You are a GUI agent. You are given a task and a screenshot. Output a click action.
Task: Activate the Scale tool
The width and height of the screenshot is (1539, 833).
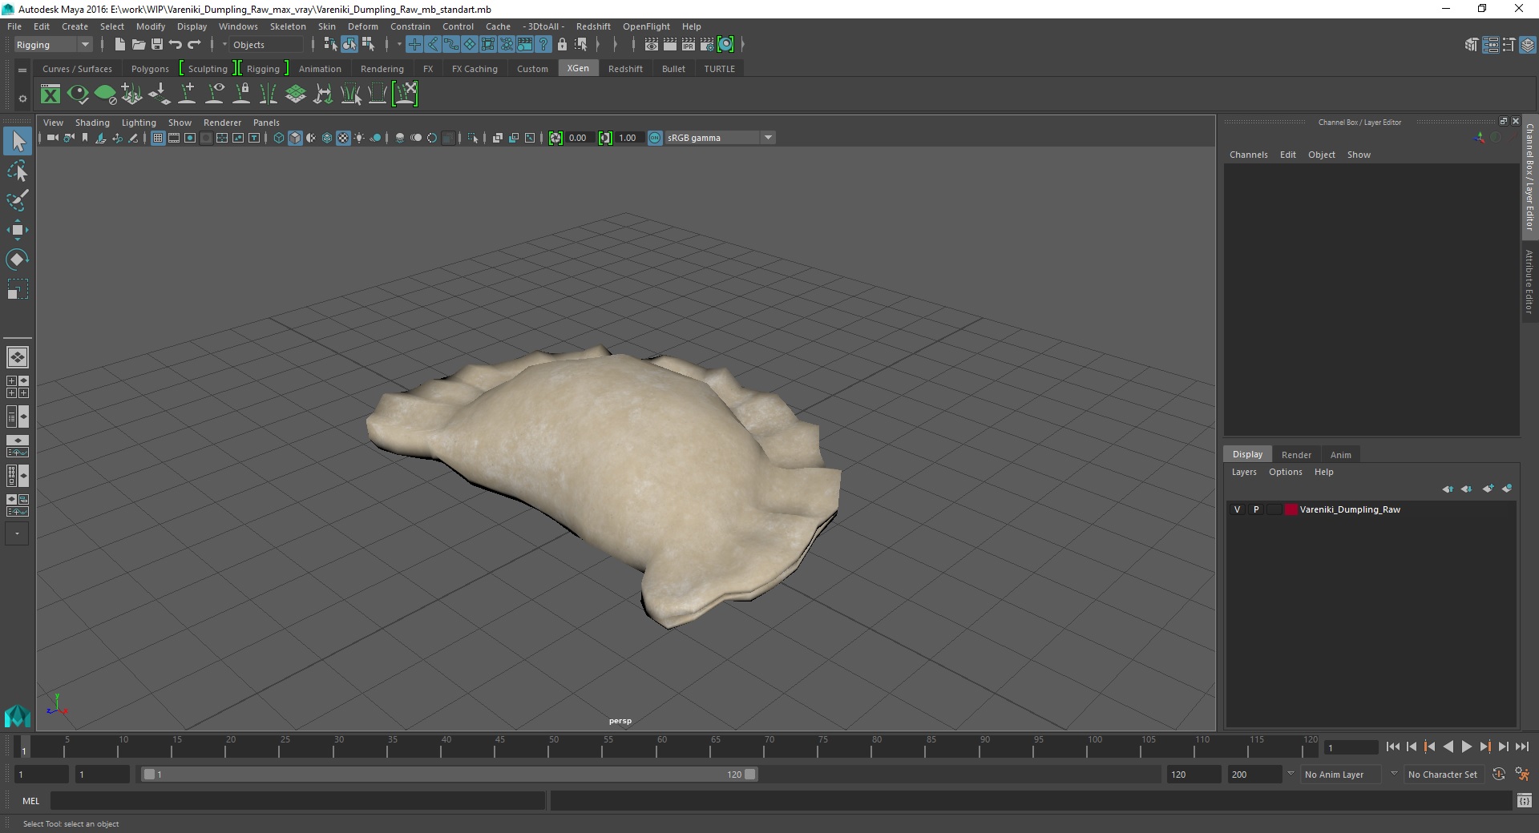[18, 289]
